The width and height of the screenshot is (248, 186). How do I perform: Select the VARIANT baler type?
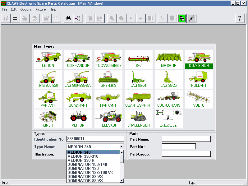[48, 99]
